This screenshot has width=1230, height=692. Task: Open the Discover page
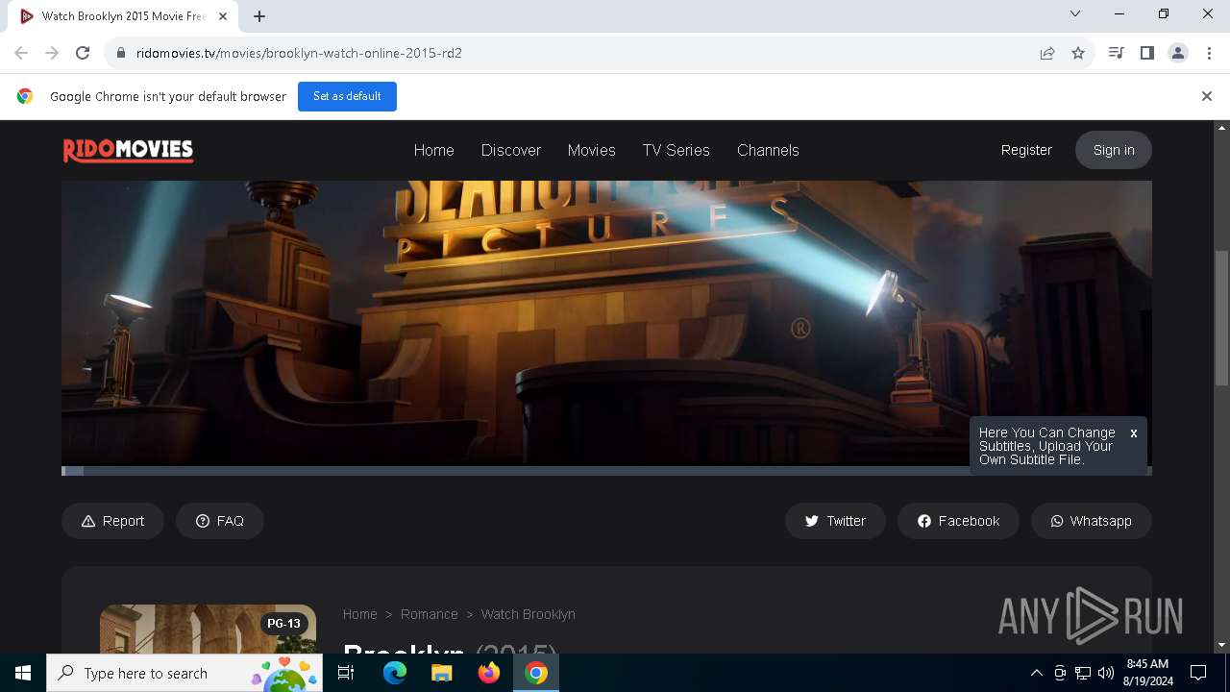click(510, 150)
